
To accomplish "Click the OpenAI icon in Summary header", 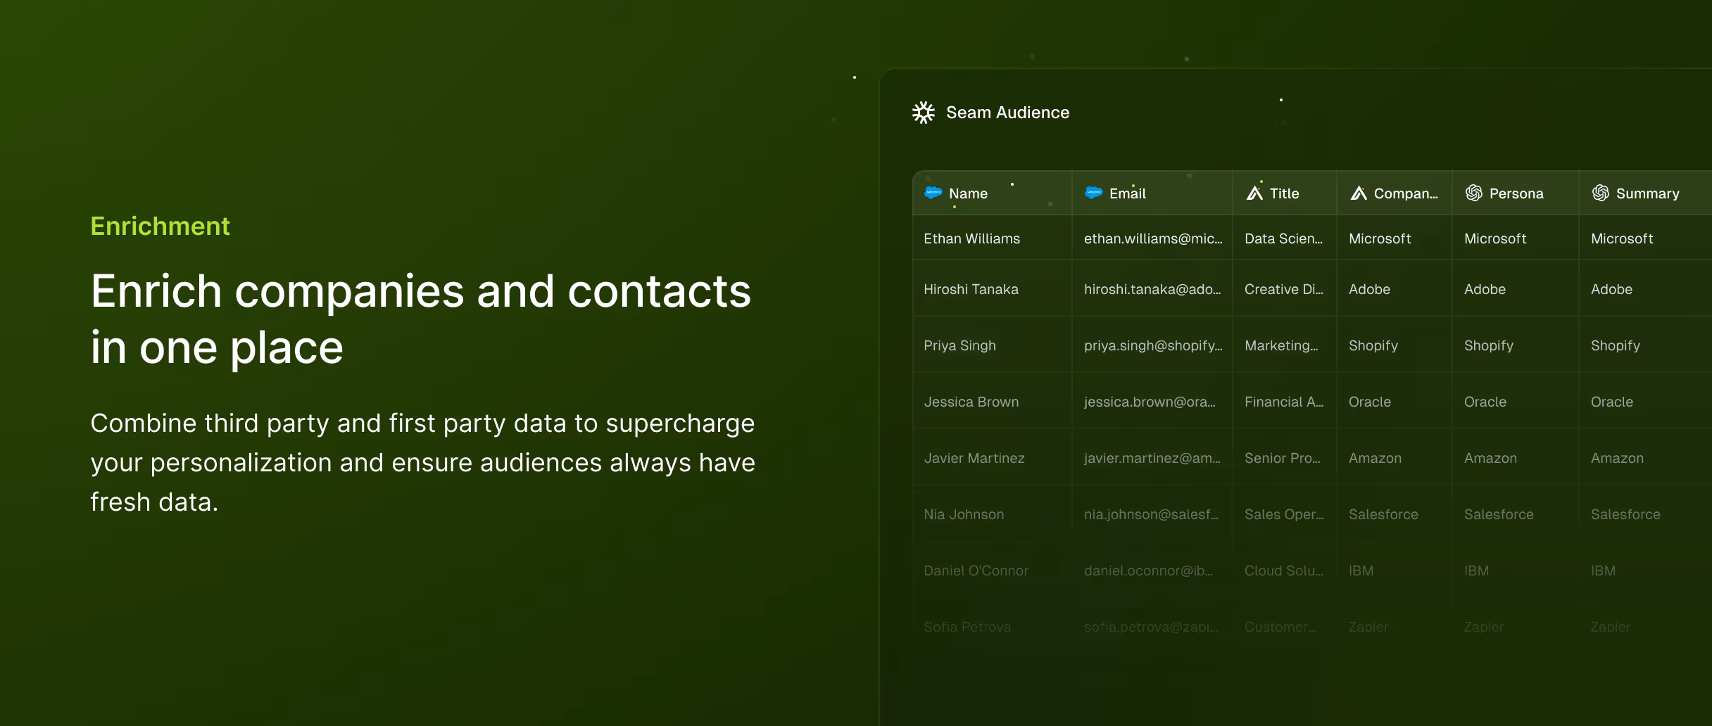I will pyautogui.click(x=1601, y=193).
